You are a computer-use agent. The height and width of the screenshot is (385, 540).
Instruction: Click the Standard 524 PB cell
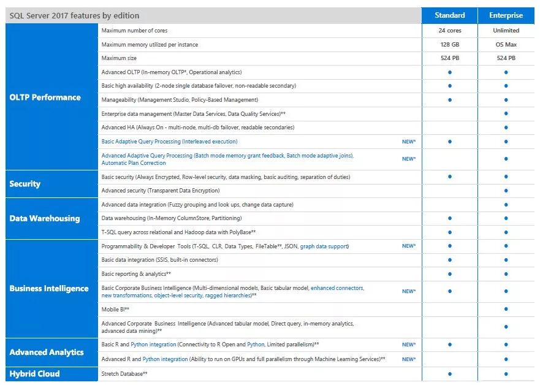[449, 58]
